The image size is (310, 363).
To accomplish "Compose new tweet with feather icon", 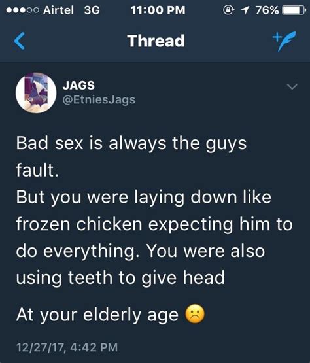I will pos(284,41).
